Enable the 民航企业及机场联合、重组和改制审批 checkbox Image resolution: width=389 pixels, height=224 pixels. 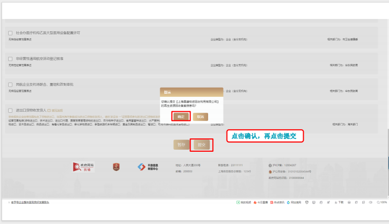point(10,84)
